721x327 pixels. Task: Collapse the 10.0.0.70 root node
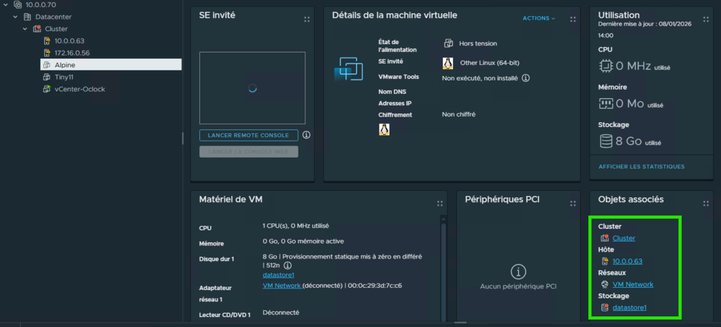pos(6,4)
